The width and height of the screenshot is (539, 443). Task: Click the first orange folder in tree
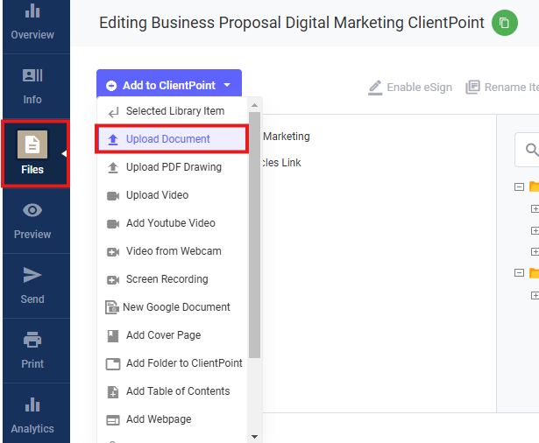(534, 186)
